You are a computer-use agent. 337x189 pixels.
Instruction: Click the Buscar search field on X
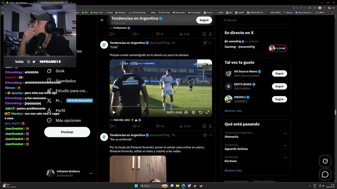click(x=256, y=20)
